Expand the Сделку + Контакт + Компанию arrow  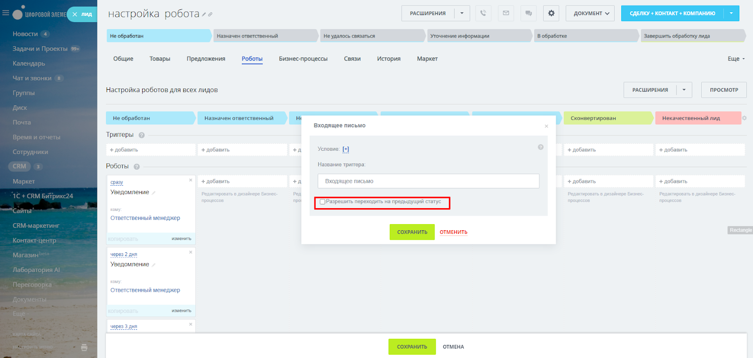tap(731, 13)
